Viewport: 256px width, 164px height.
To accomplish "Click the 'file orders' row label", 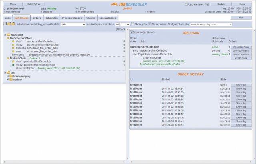I will pyautogui.click(x=18, y=55).
